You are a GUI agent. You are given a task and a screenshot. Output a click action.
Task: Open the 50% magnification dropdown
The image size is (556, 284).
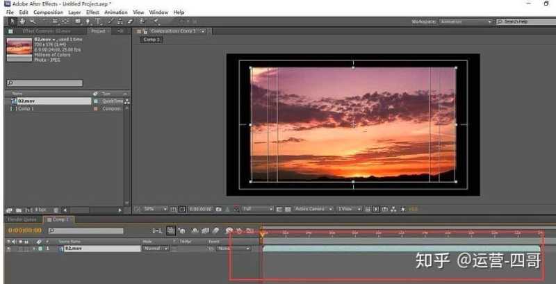click(156, 209)
